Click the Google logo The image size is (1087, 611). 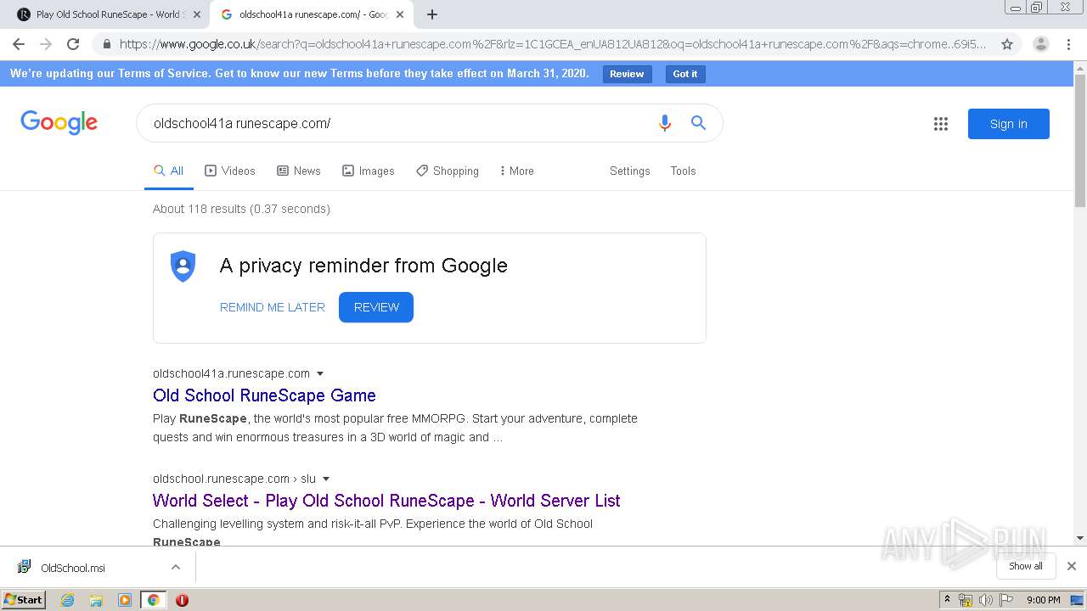(x=59, y=123)
